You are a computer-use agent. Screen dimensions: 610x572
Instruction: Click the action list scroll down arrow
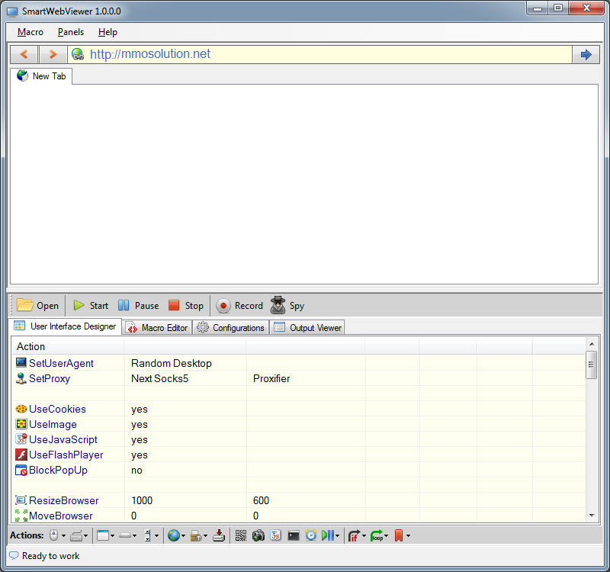pyautogui.click(x=591, y=516)
